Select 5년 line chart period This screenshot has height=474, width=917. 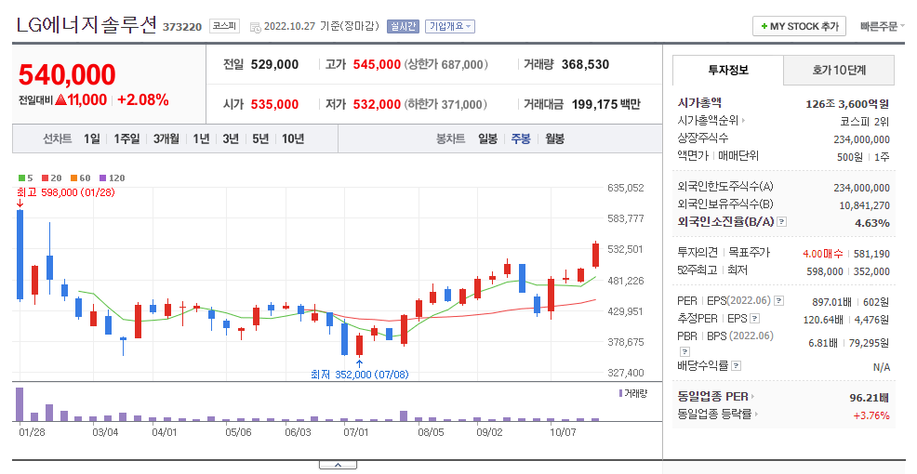click(260, 138)
